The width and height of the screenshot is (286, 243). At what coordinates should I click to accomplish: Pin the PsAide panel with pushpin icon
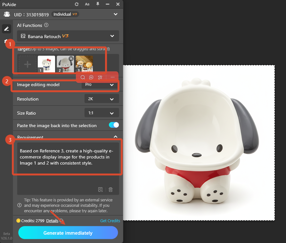click(x=97, y=4)
